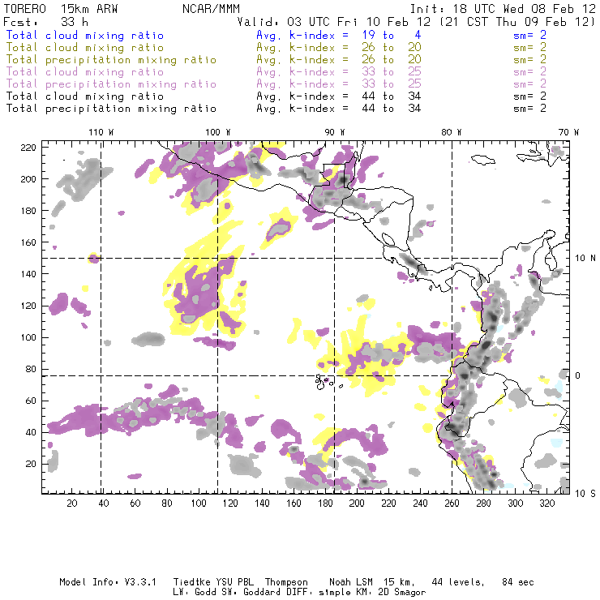Click the olive 'Total cloud mixing ratio' legend line
This screenshot has width=600, height=600.
coord(85,48)
